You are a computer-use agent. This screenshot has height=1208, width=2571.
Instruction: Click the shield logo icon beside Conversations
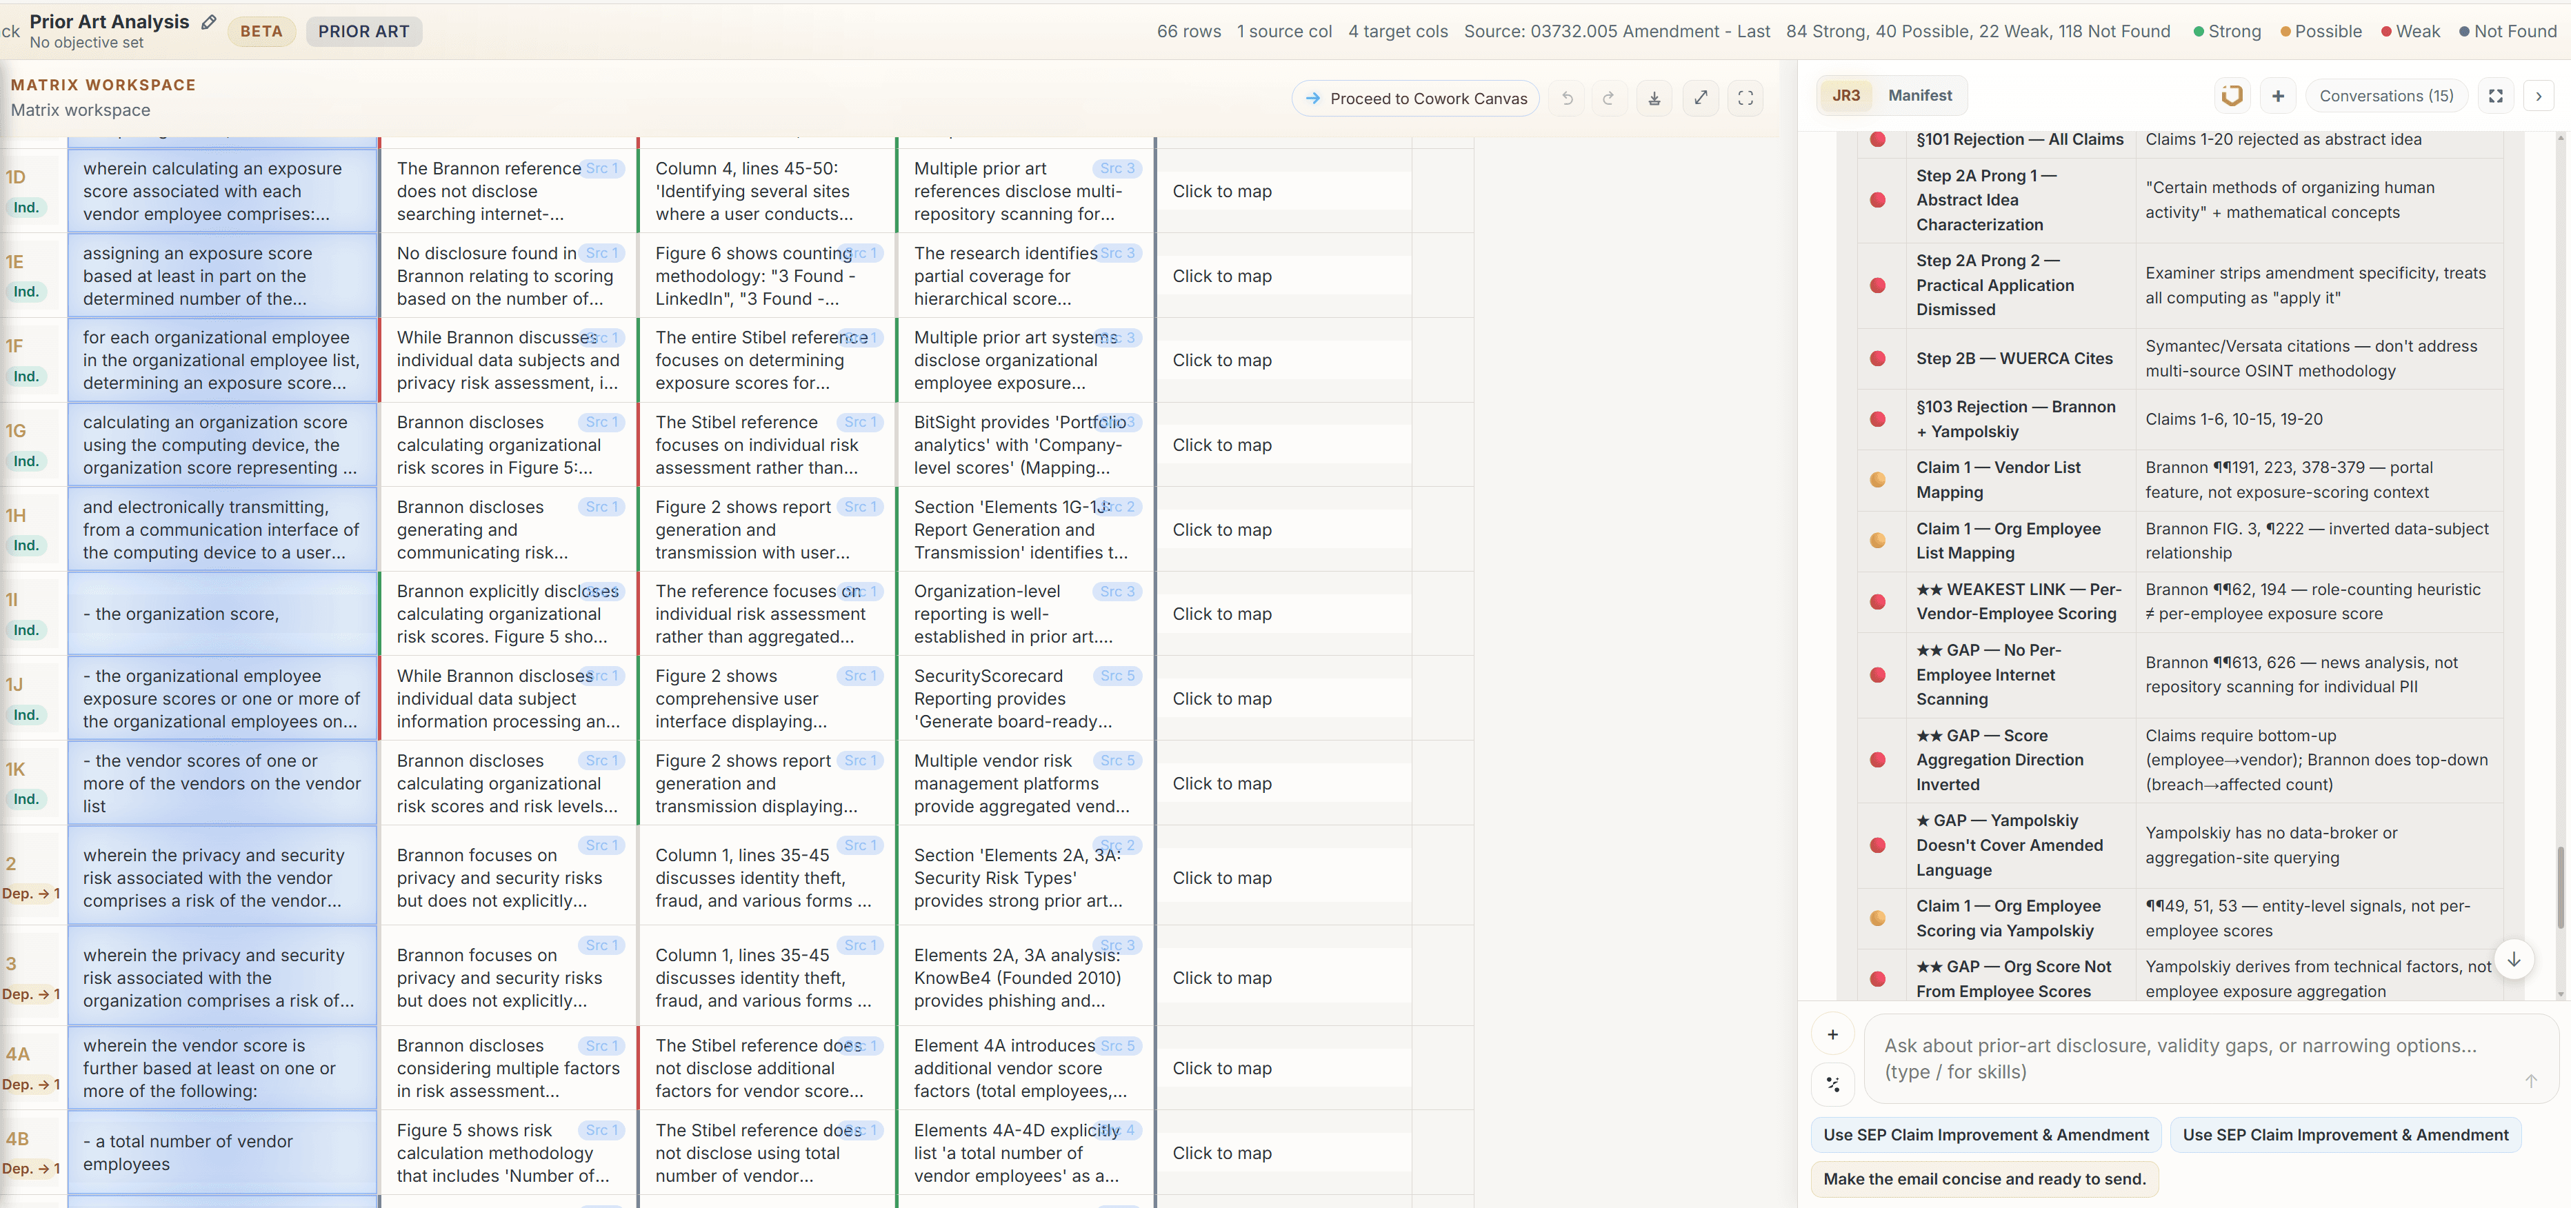2232,96
